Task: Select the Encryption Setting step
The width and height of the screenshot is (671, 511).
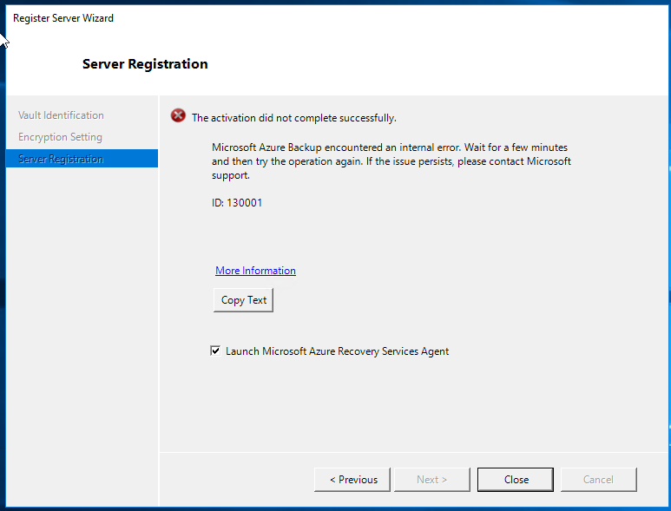Action: [61, 137]
